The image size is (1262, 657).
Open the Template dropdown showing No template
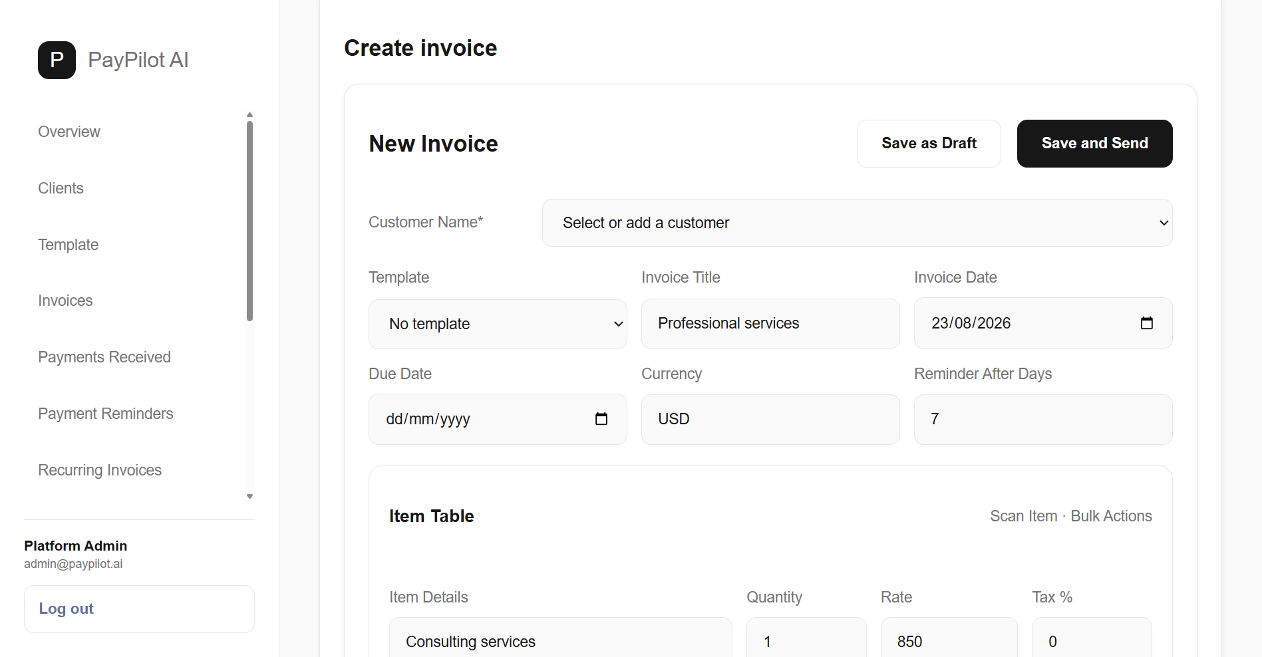[498, 324]
